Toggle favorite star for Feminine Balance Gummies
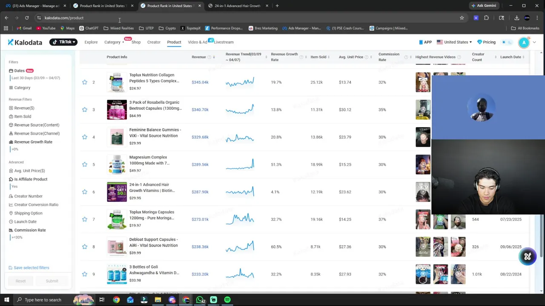 coord(84,137)
